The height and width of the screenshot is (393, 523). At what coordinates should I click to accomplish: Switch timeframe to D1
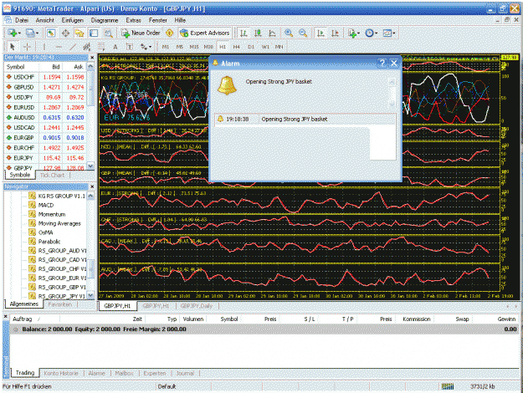click(251, 47)
